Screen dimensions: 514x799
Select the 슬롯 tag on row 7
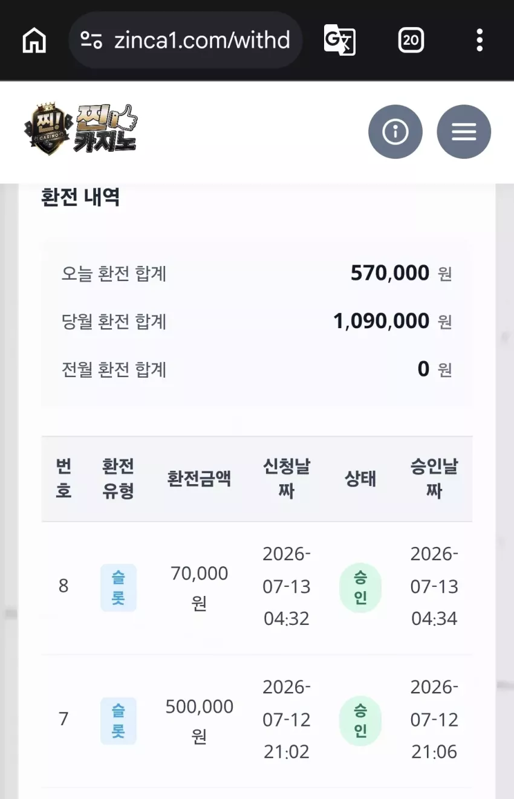tap(119, 720)
